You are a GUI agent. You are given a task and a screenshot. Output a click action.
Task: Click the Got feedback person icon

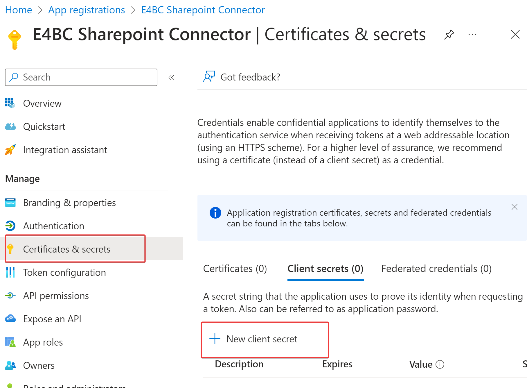click(209, 77)
